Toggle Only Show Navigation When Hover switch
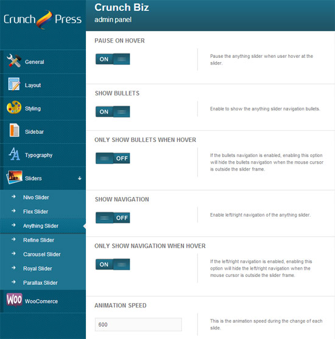Viewport: 335px width, 339px height. coord(113,264)
